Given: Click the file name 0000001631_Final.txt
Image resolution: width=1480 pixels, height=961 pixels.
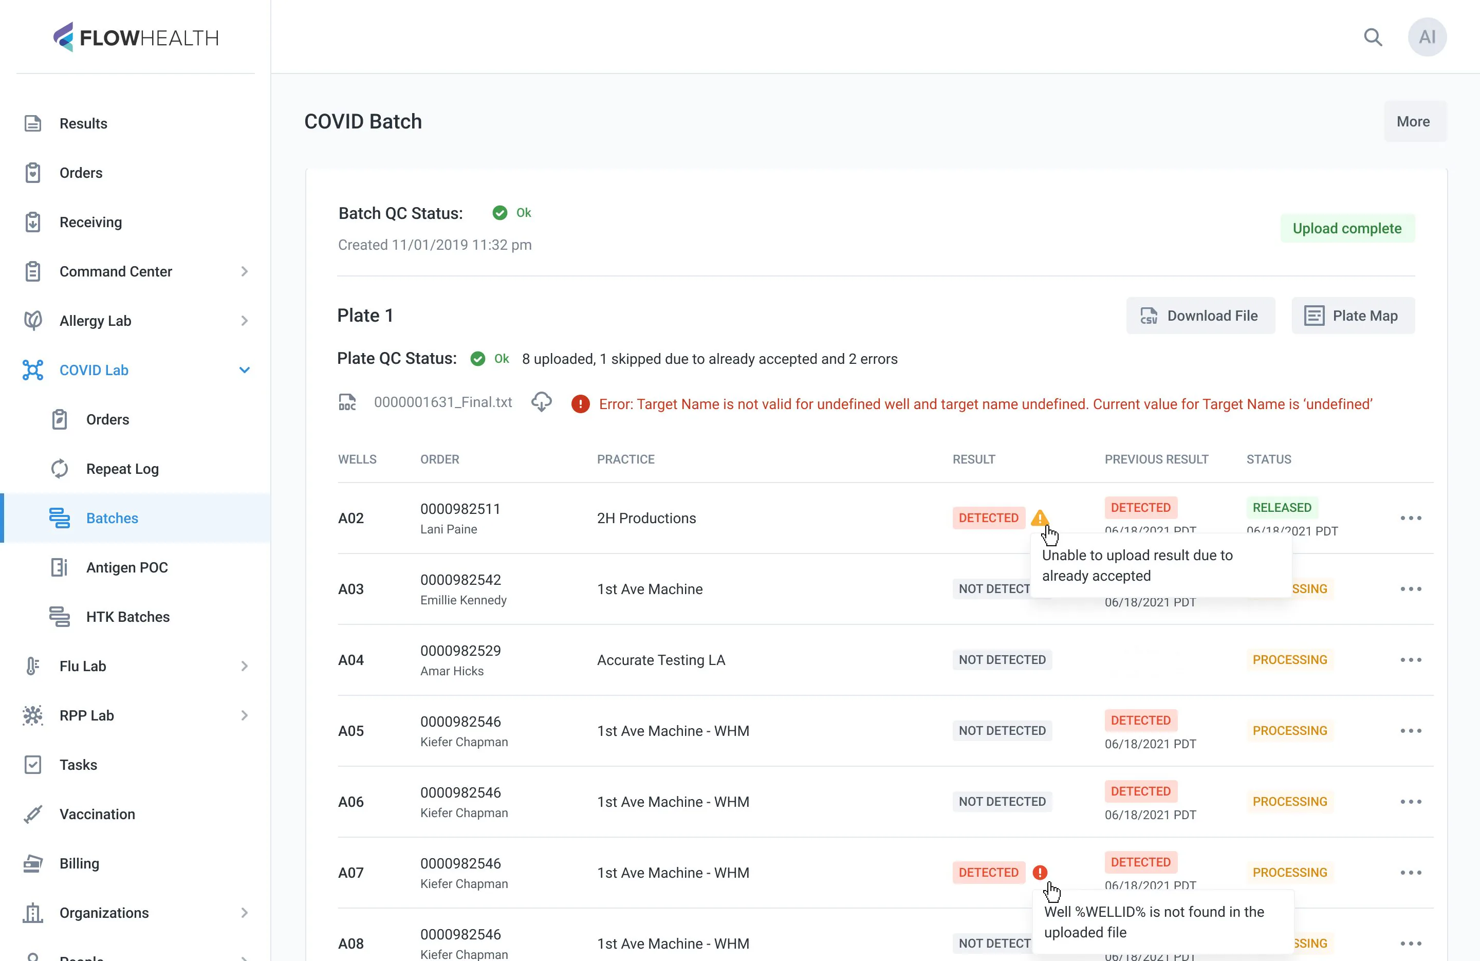Looking at the screenshot, I should point(443,402).
